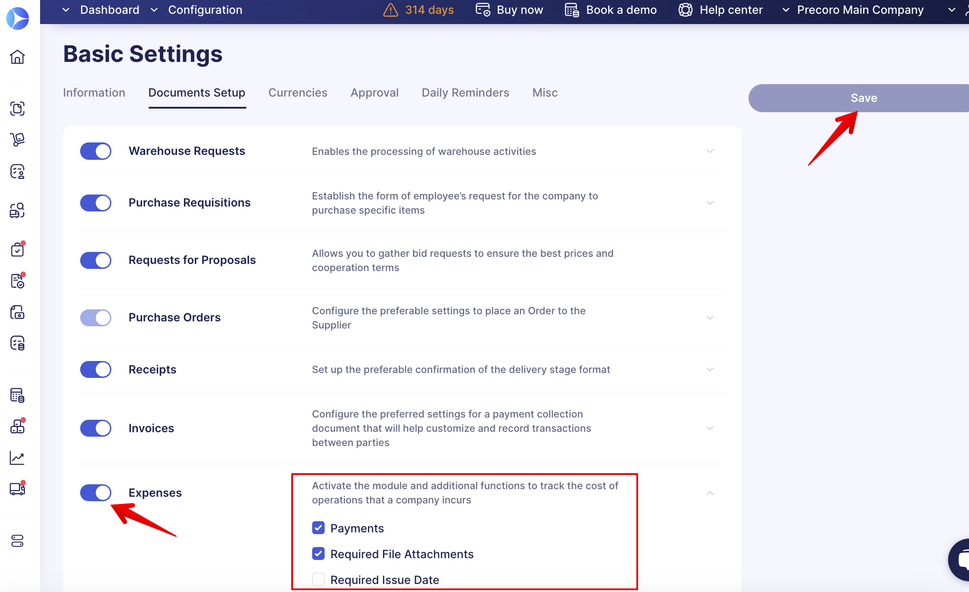Expand the Purchase Orders row chevron

(710, 317)
